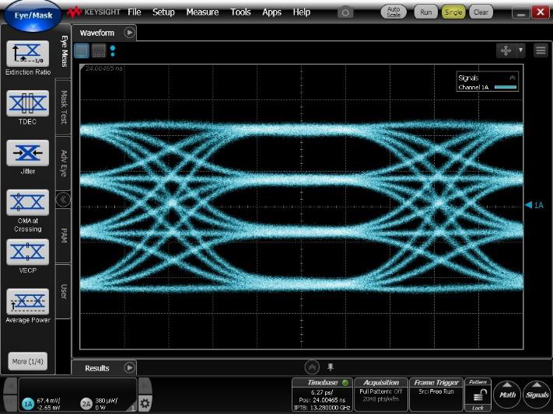Open the Measure menu

(202, 12)
